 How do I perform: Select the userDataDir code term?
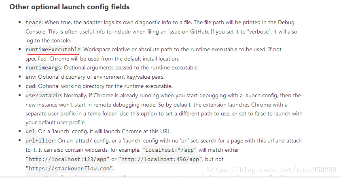[44, 96]
